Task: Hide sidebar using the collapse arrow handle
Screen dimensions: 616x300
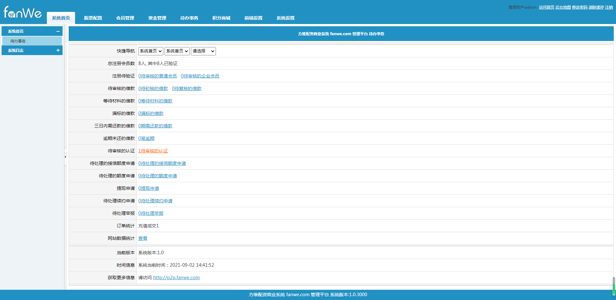Action: pyautogui.click(x=65, y=157)
